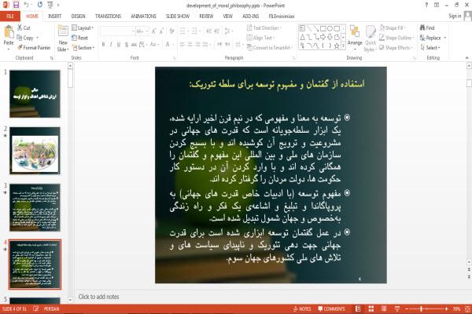The height and width of the screenshot is (314, 472).
Task: Click the zoom in plus button
Action: (446, 309)
